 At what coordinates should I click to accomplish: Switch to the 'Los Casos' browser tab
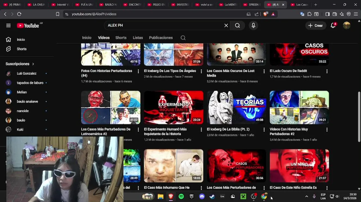click(x=299, y=4)
